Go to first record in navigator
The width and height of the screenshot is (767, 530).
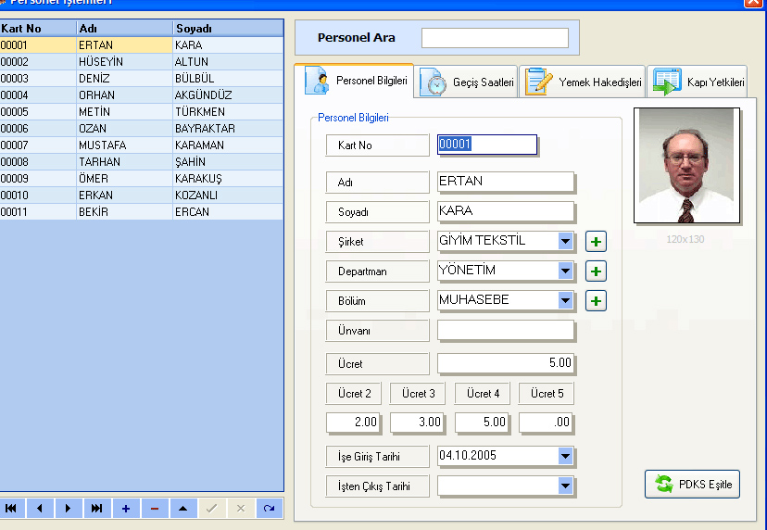tap(11, 509)
